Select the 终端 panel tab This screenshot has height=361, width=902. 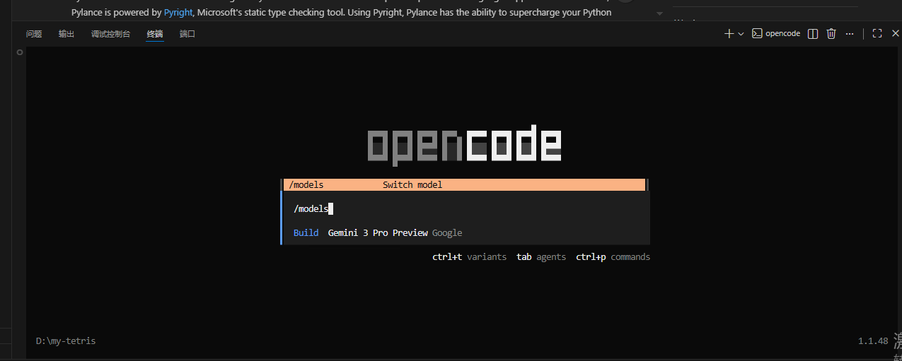pos(155,34)
